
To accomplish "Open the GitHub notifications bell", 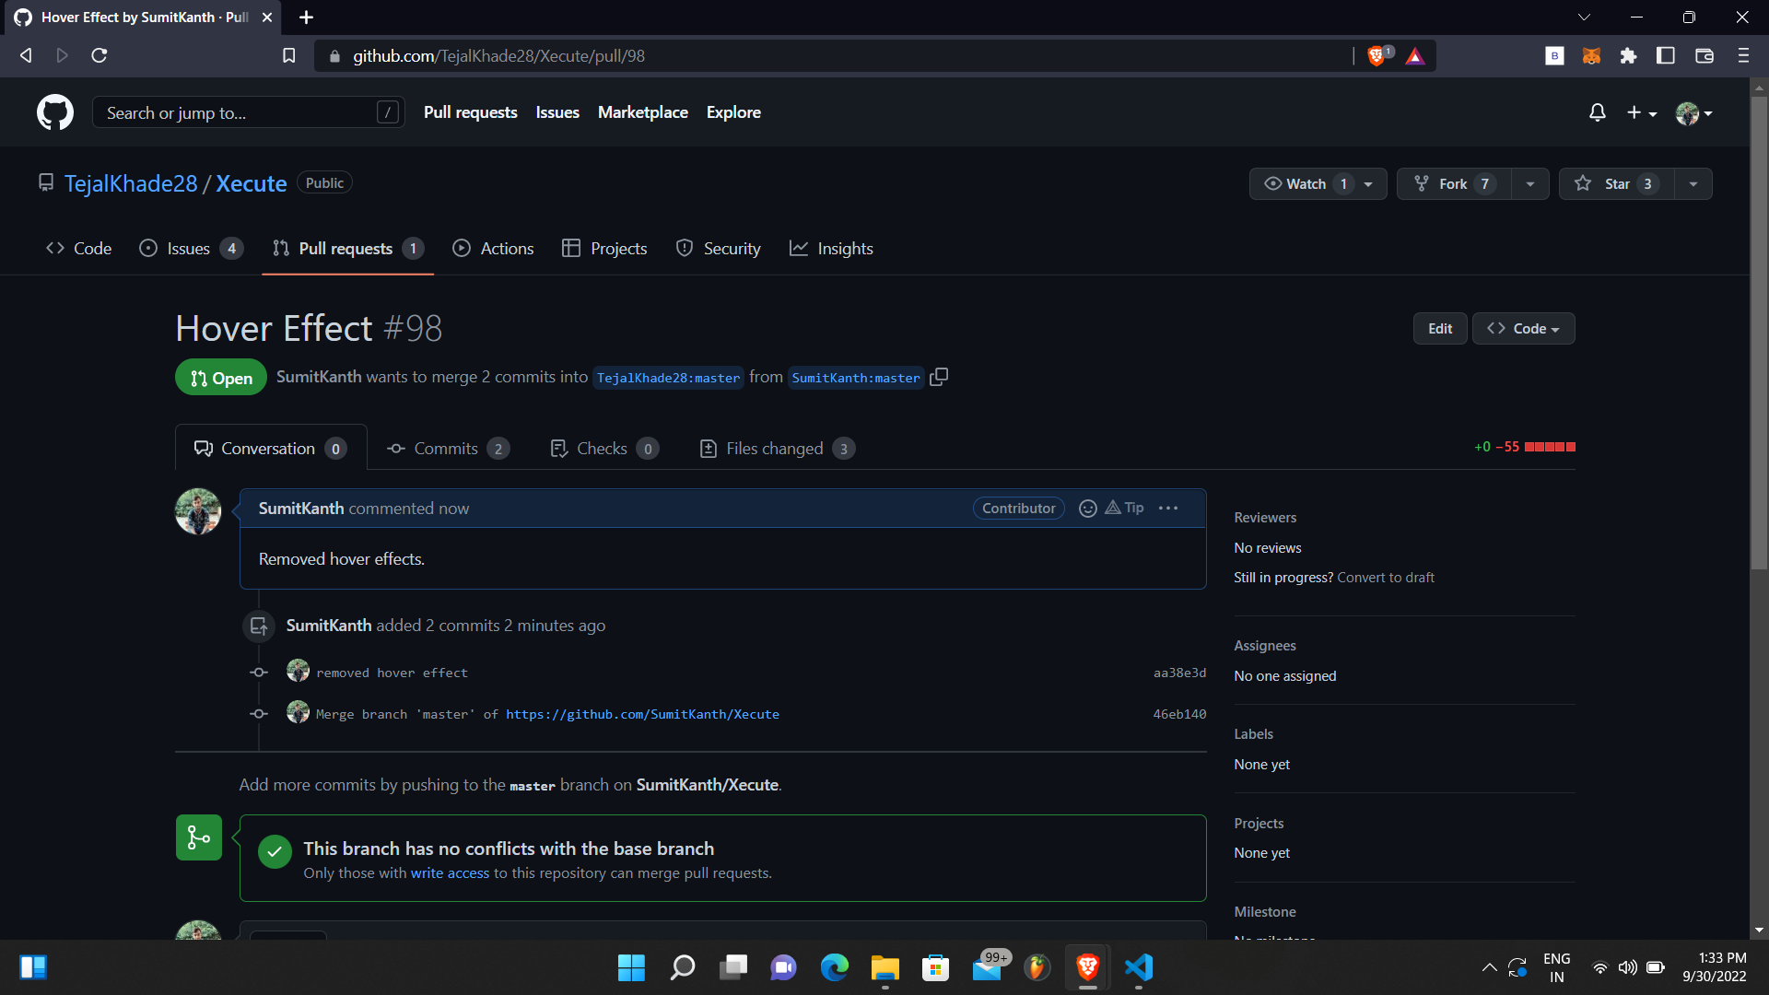I will coord(1597,111).
